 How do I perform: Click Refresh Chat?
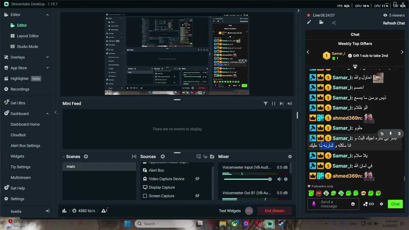394,23
